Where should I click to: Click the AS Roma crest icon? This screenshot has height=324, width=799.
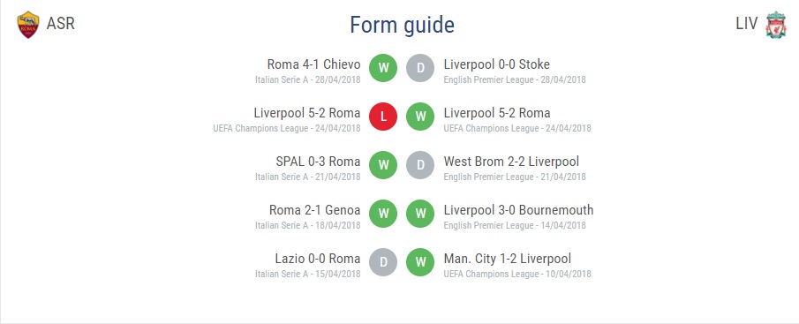point(28,25)
